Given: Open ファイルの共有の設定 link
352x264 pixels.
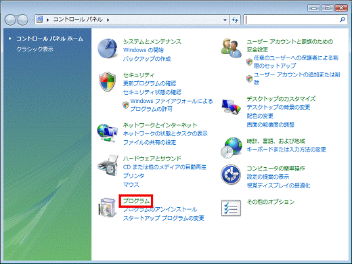Looking at the screenshot, I should pos(150,142).
